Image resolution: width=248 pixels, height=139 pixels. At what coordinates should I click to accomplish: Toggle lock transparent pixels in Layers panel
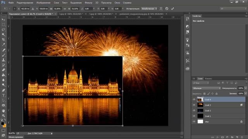205,93
